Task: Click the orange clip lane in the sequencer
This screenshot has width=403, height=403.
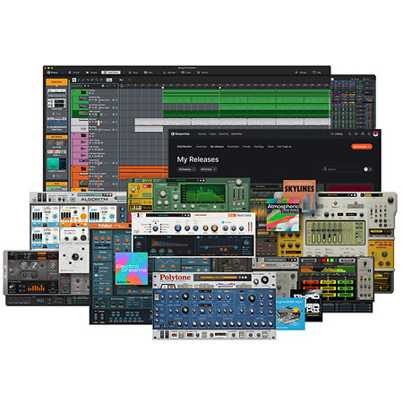Action: pos(143,172)
